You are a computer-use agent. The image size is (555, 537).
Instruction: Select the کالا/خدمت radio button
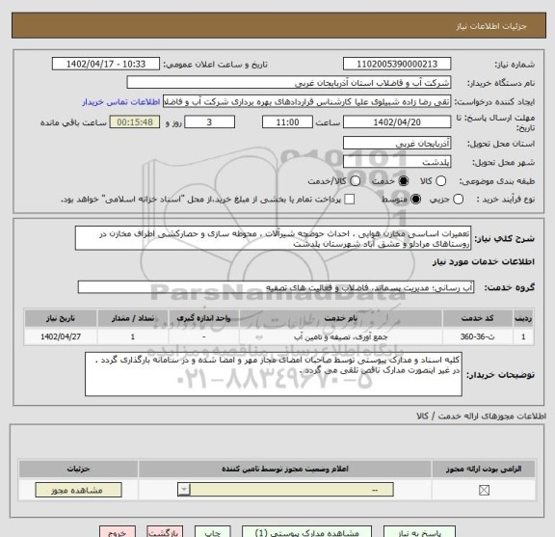click(355, 181)
